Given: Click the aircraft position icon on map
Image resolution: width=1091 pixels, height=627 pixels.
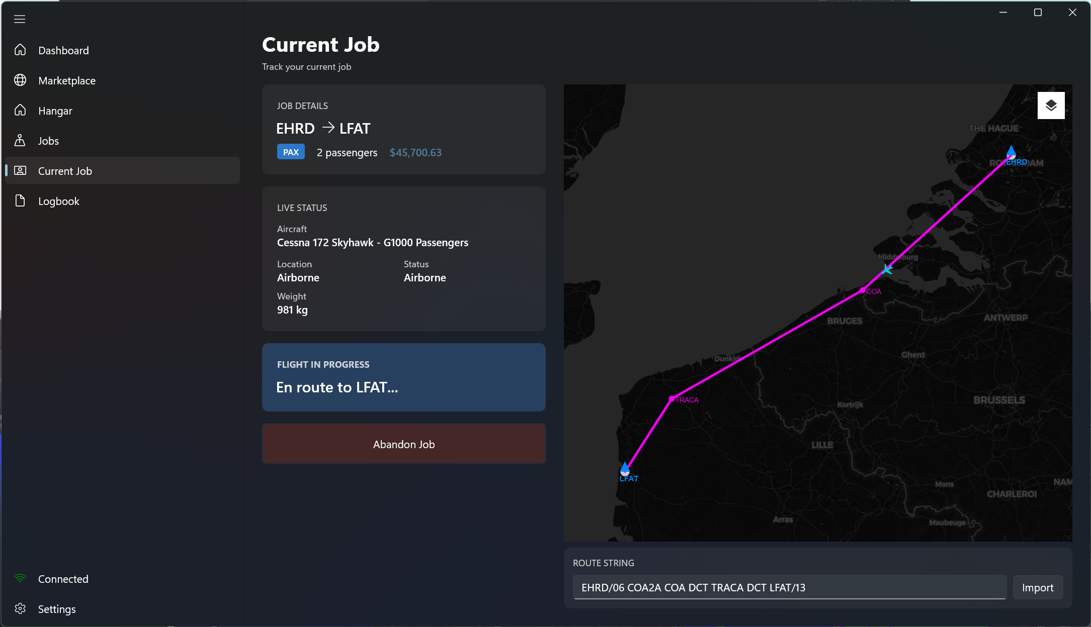Looking at the screenshot, I should click(887, 270).
